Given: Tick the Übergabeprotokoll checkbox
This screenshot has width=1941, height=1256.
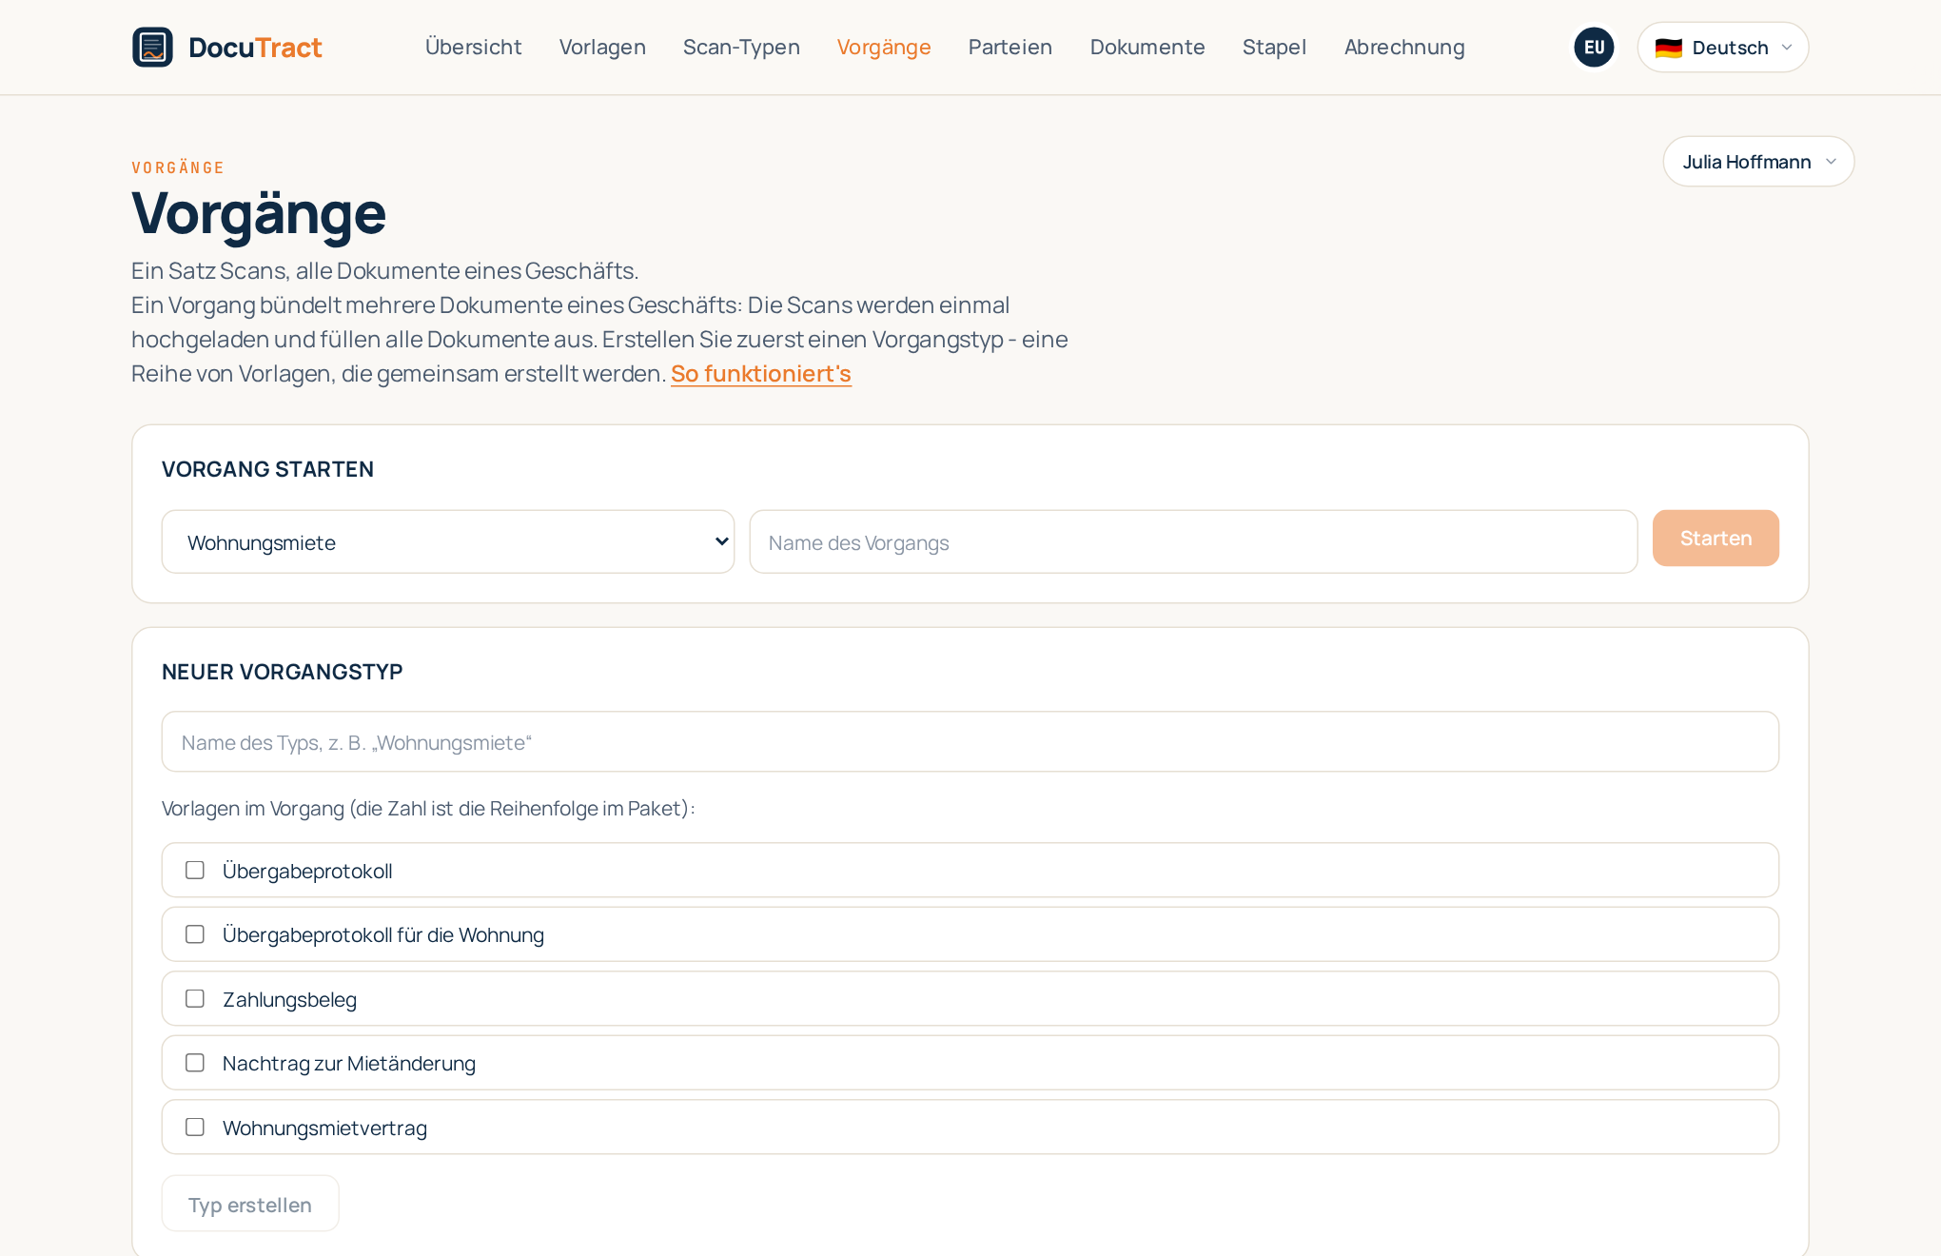Looking at the screenshot, I should click(195, 871).
